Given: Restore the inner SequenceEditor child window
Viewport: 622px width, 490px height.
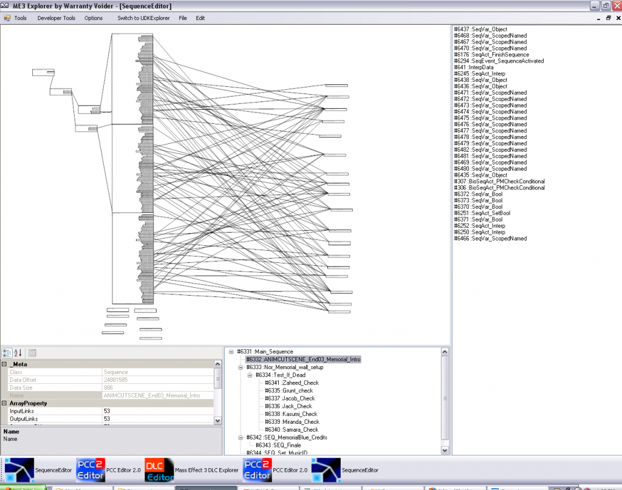Looking at the screenshot, I should (608, 18).
